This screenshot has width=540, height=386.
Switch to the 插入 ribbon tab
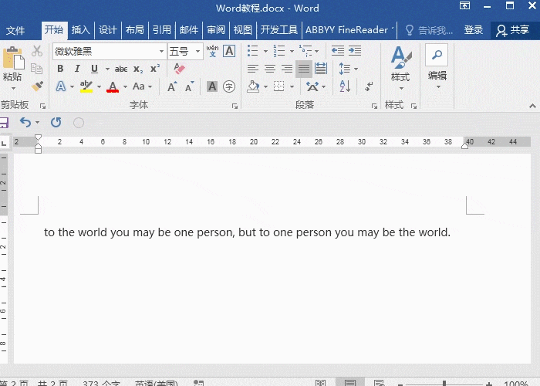(x=80, y=30)
